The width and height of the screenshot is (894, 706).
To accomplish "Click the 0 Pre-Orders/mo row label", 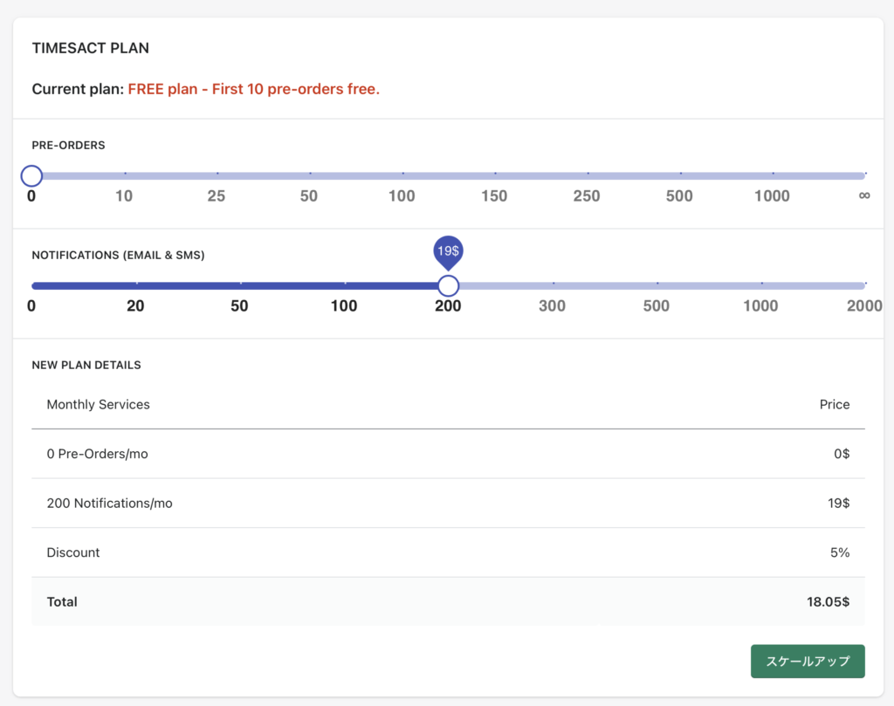I will [97, 454].
